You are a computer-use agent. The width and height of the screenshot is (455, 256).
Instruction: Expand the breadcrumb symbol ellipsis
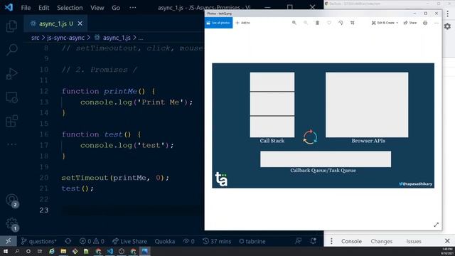point(141,38)
